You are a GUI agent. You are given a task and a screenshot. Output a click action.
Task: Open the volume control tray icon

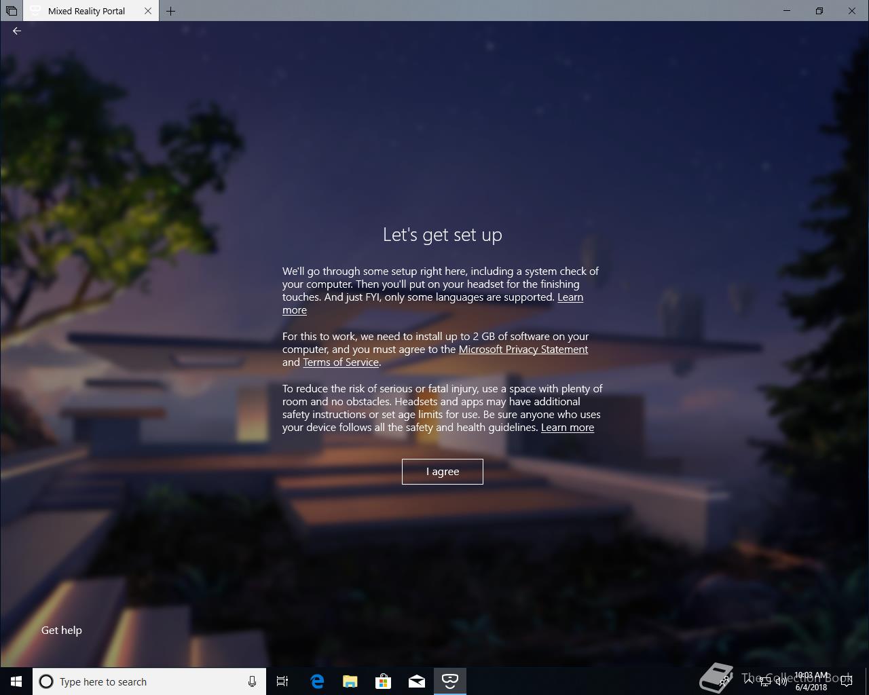(x=781, y=682)
